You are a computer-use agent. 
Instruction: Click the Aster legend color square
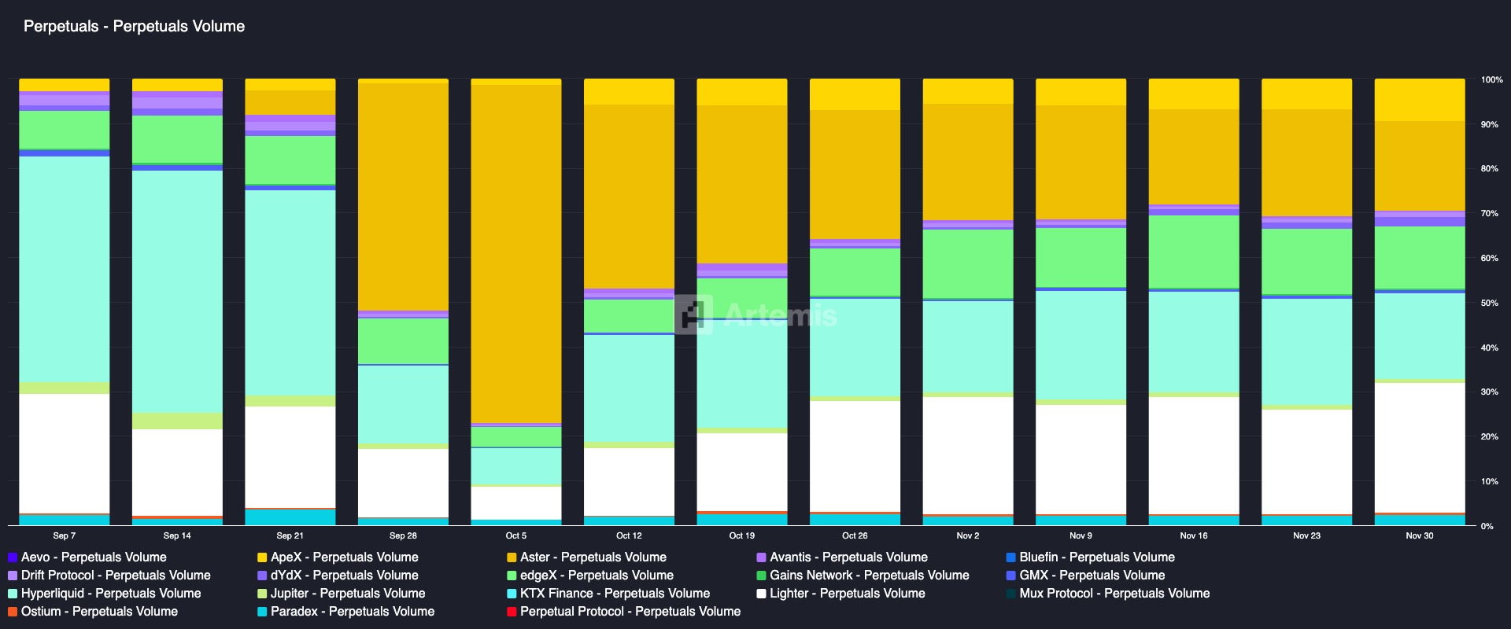tap(512, 557)
